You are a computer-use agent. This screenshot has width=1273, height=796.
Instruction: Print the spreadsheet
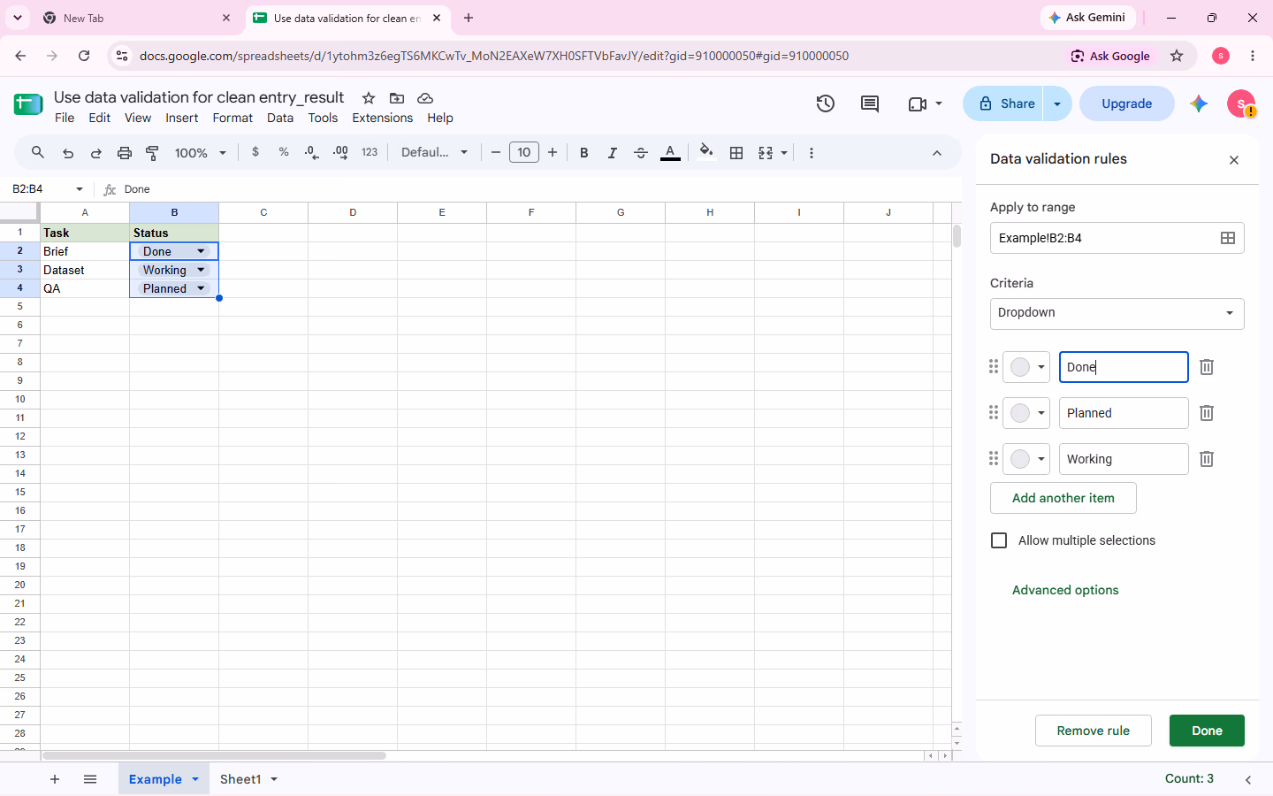click(x=125, y=153)
